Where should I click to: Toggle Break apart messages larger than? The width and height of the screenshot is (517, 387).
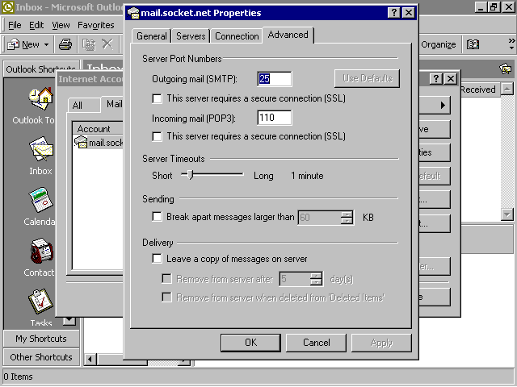(x=158, y=217)
